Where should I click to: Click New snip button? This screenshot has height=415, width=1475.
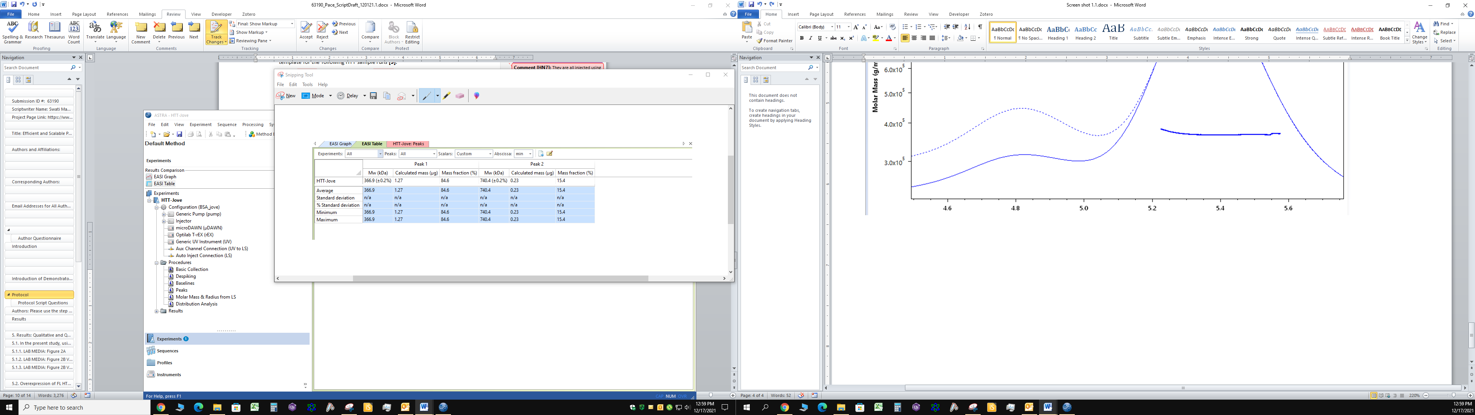click(286, 96)
